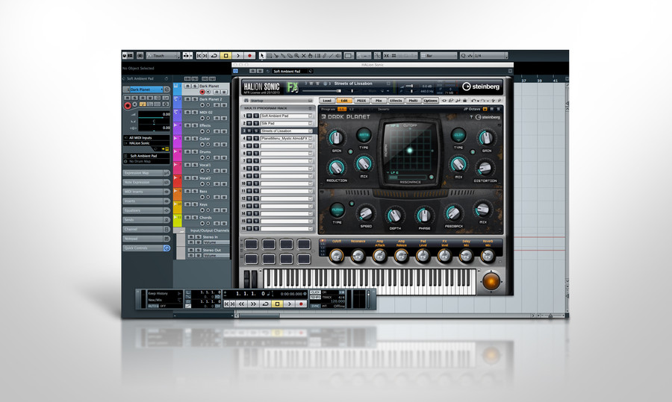
Task: Click the undo arrow in HALion toolbar
Action: click(x=473, y=101)
